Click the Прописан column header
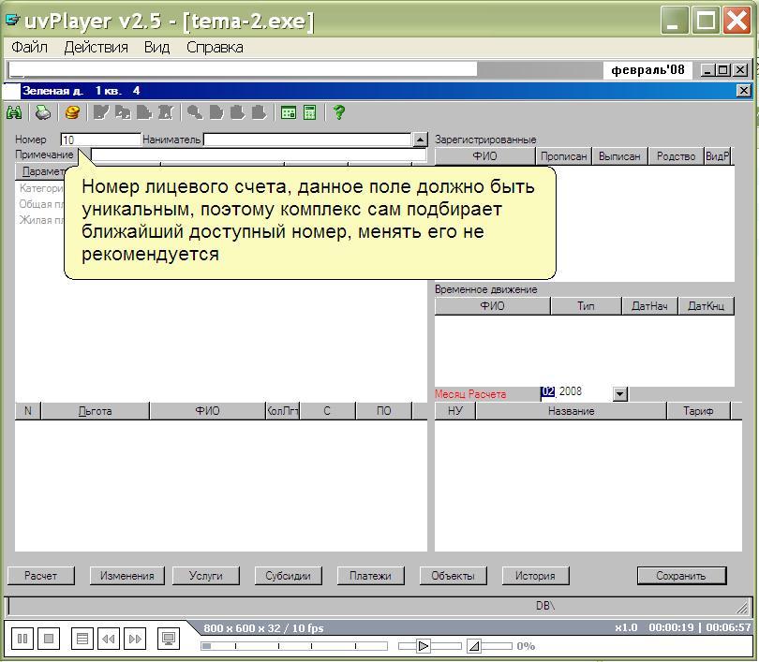Viewport: 759px width, 662px height. click(563, 156)
